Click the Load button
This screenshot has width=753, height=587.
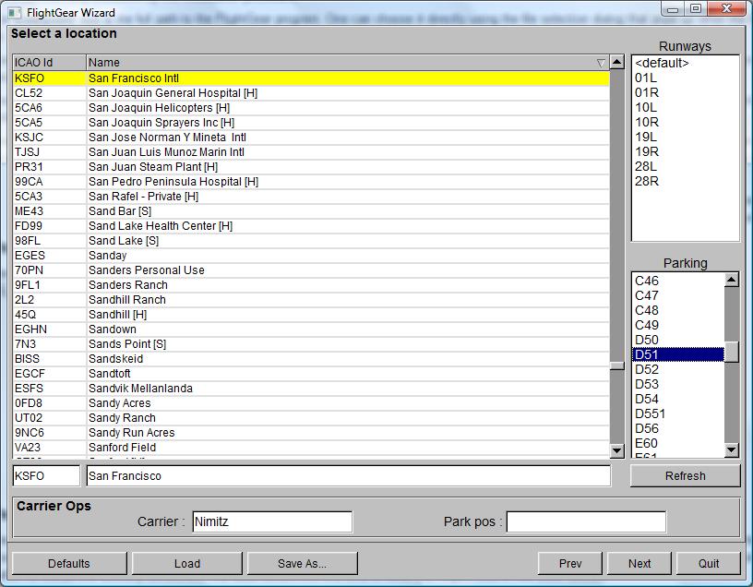[186, 563]
